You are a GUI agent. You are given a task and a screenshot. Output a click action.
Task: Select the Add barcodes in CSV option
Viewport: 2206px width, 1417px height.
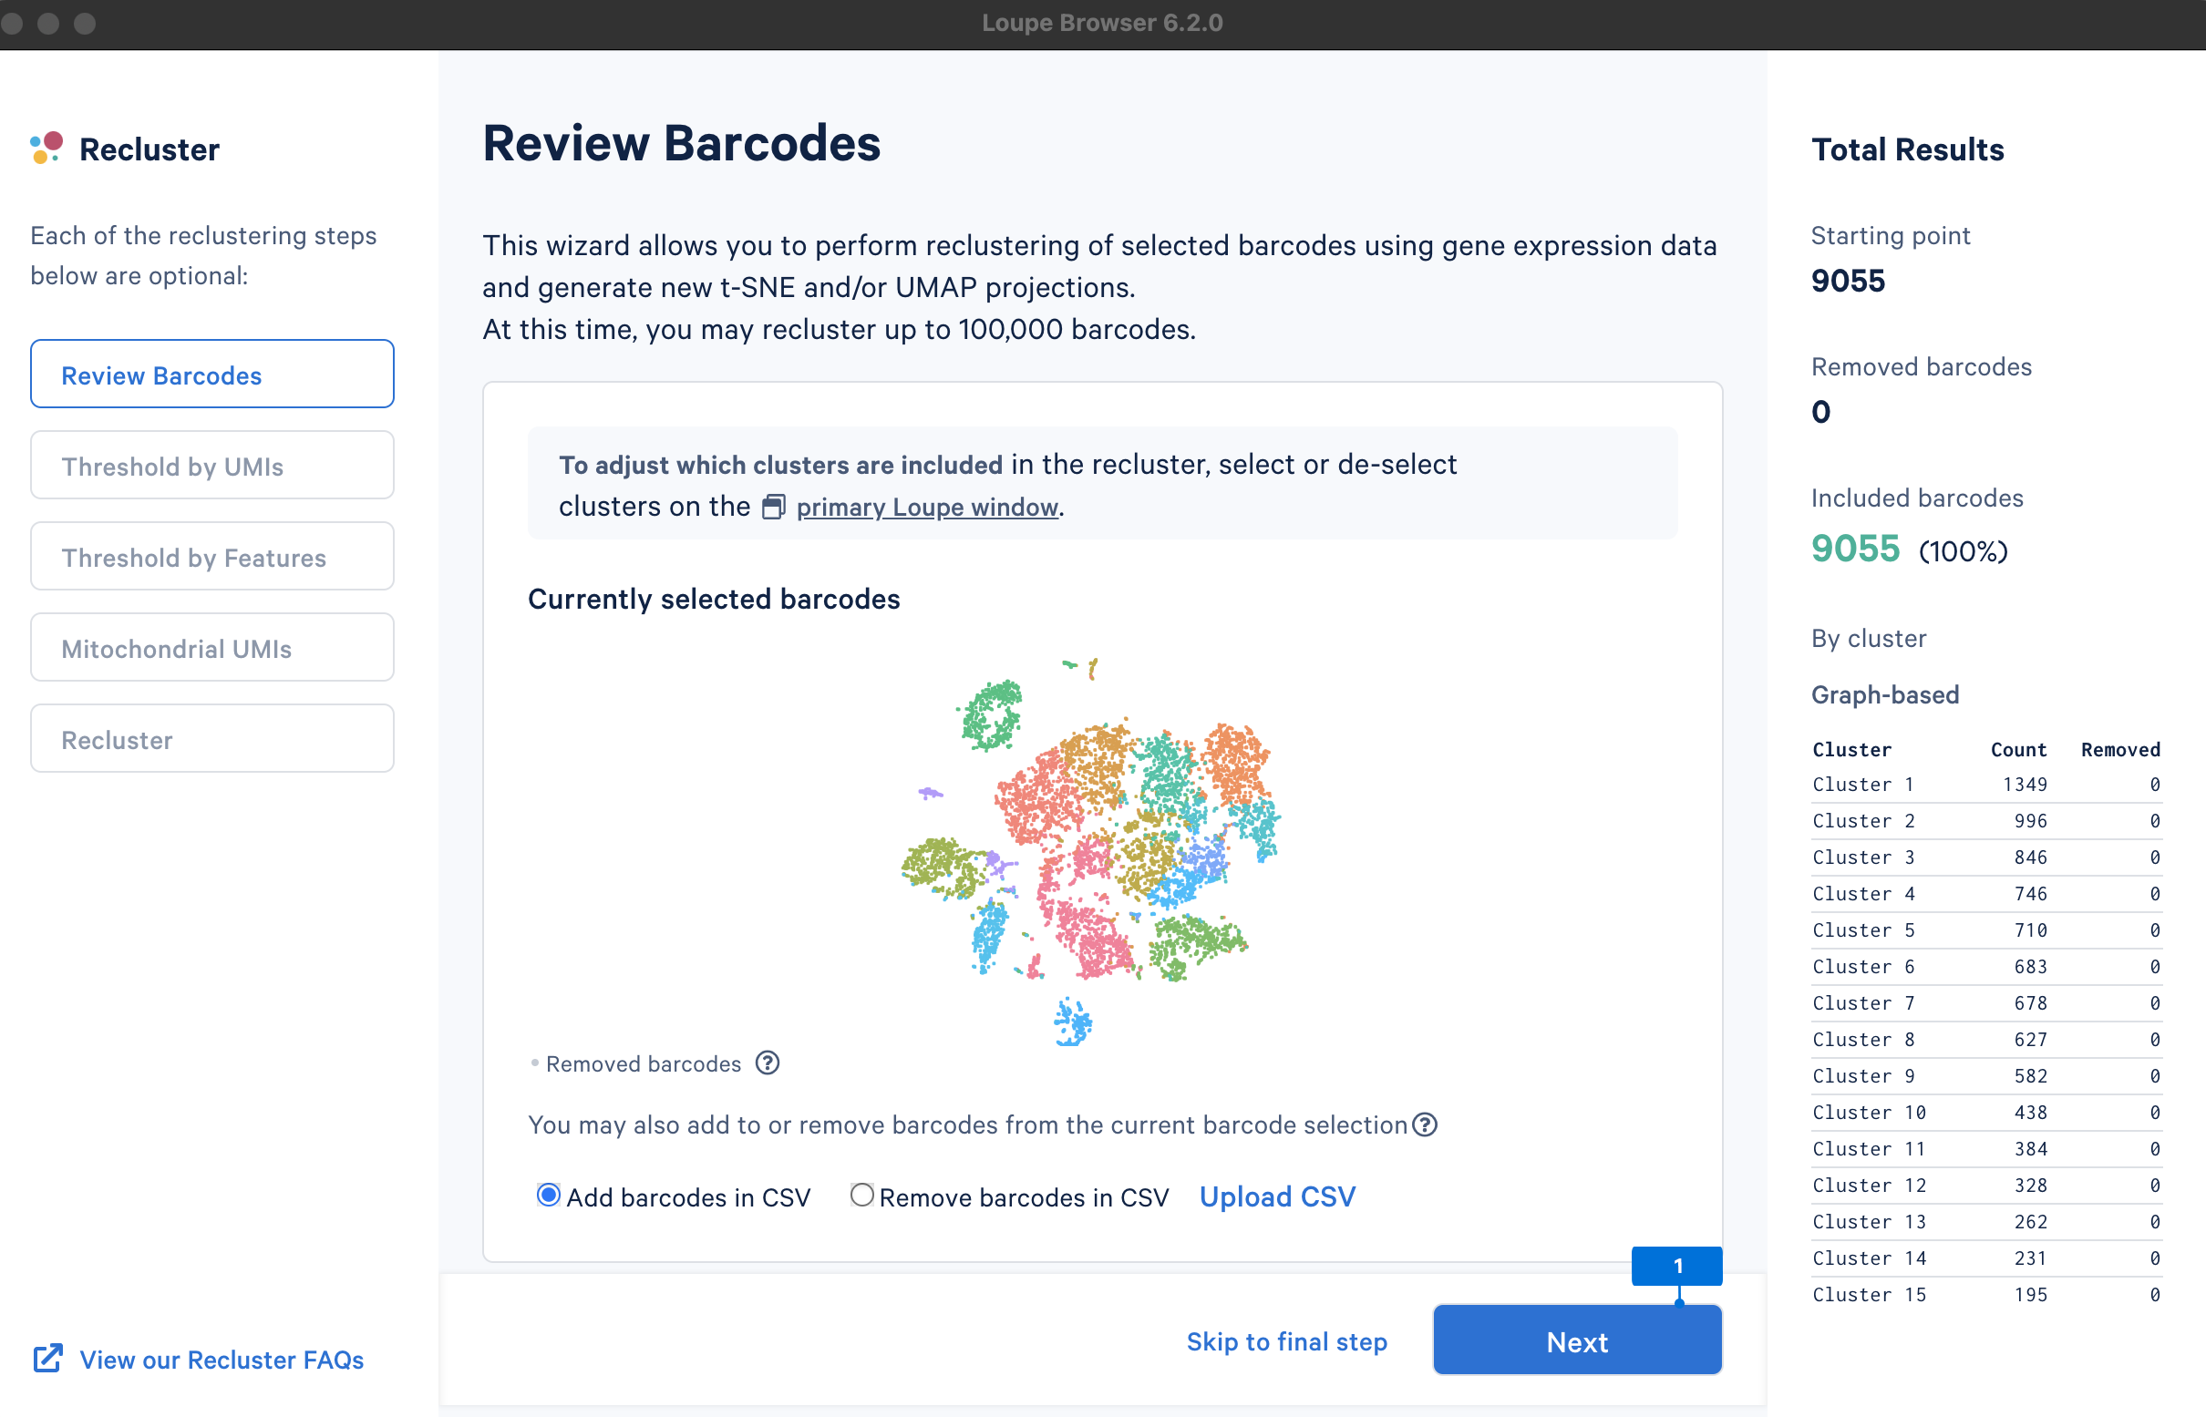pos(549,1196)
